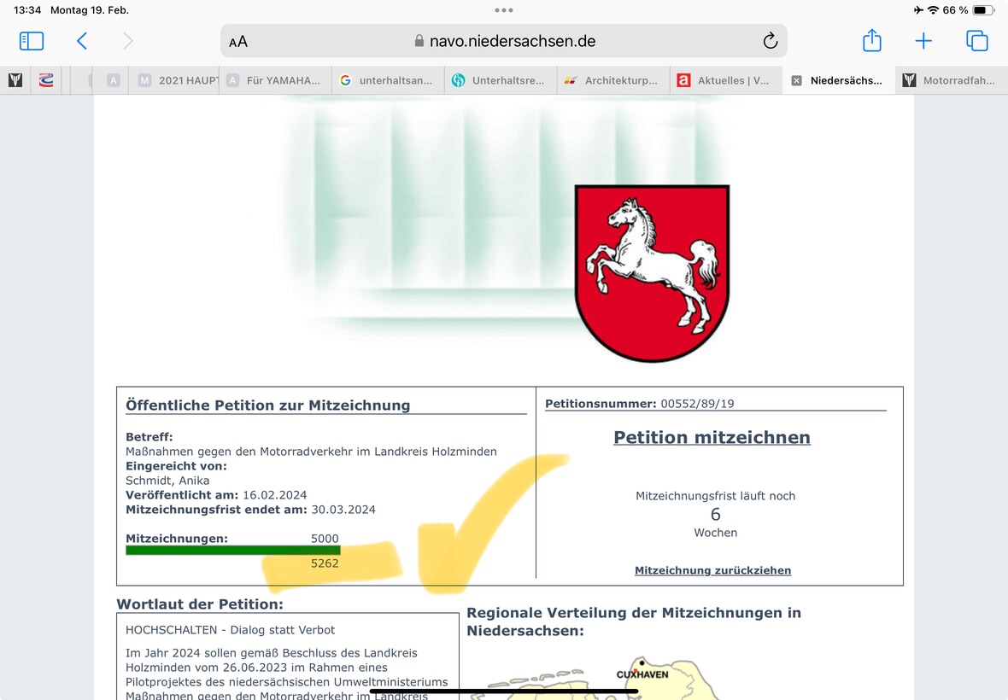Tap the Niedersachsen horse coat of arms
Image resolution: width=1008 pixels, height=700 pixels.
click(x=652, y=273)
